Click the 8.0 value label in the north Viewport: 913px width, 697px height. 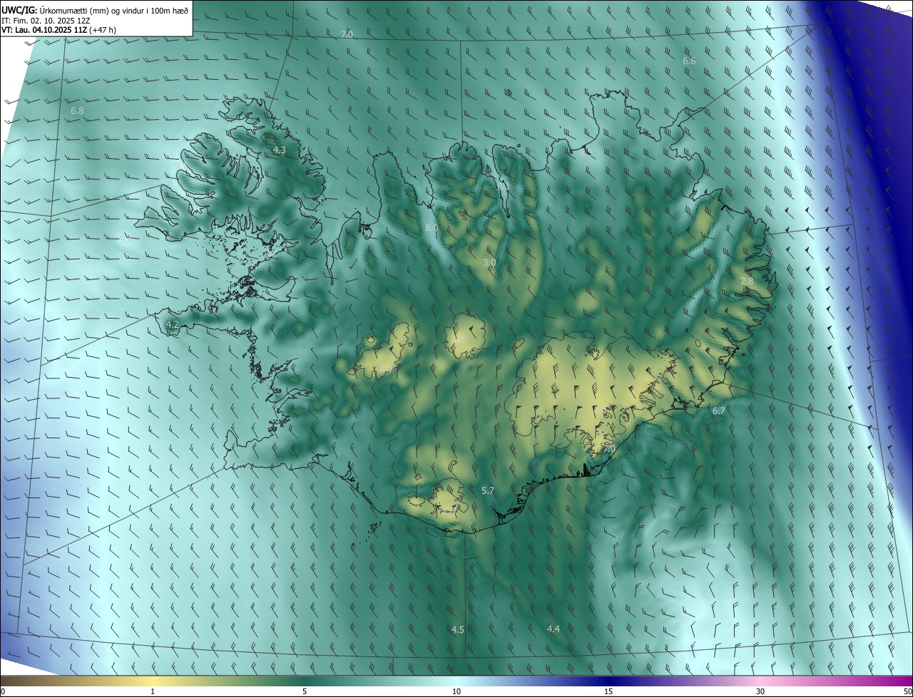432,228
